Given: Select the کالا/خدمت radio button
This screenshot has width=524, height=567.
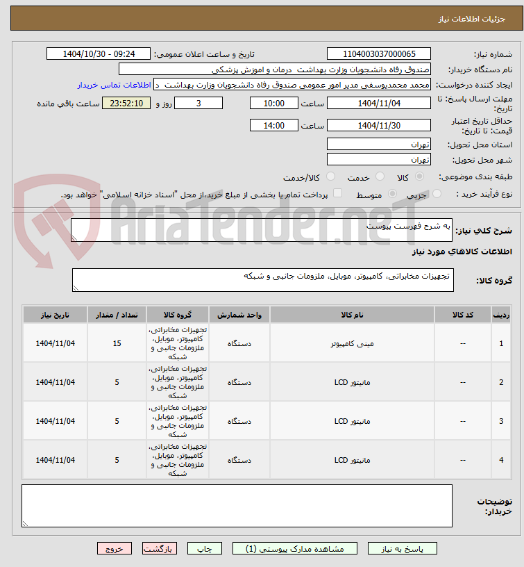Looking at the screenshot, I should point(330,176).
